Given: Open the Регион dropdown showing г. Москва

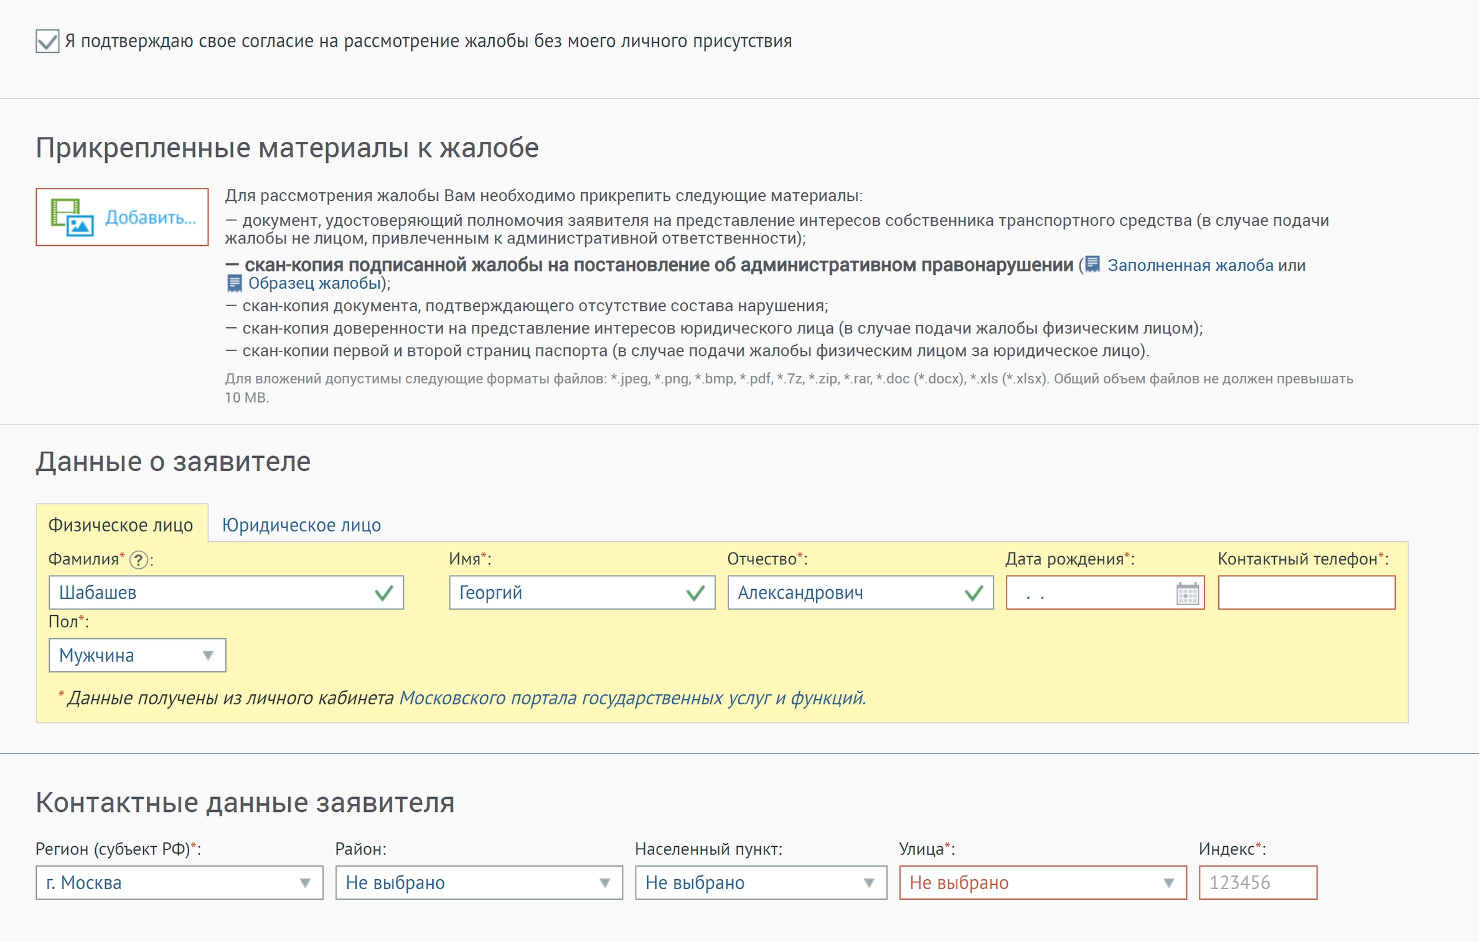Looking at the screenshot, I should pyautogui.click(x=179, y=882).
